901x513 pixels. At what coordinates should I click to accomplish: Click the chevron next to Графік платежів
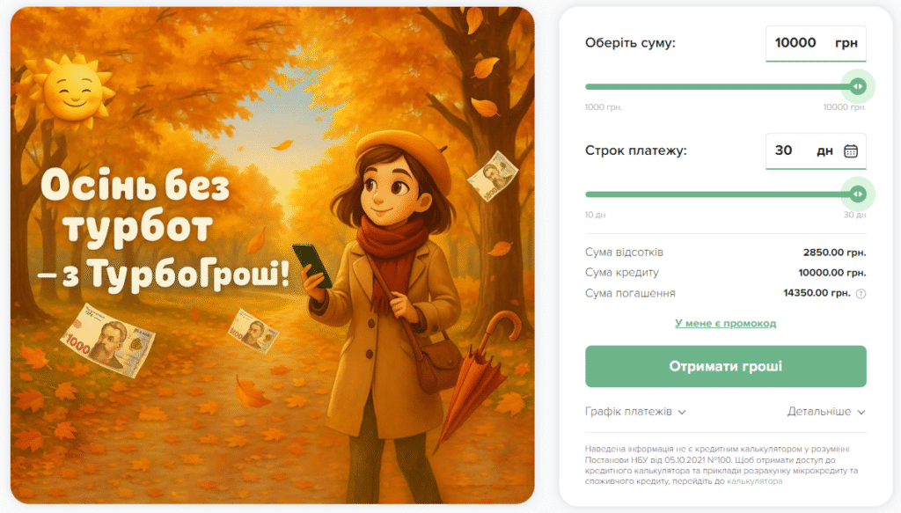click(x=682, y=413)
